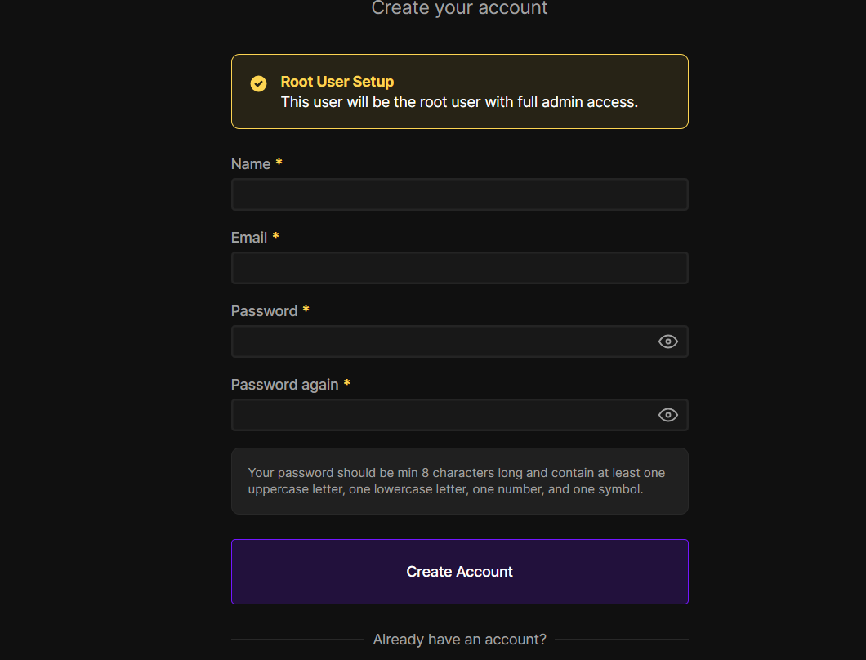Show password using the Password field eye icon
The width and height of the screenshot is (866, 660).
(x=668, y=341)
